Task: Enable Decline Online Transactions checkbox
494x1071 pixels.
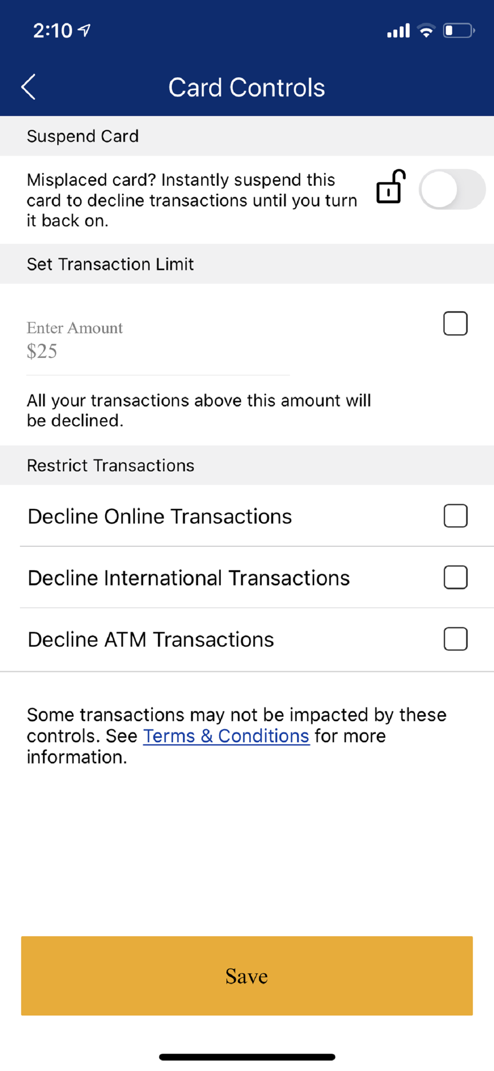Action: [x=456, y=516]
